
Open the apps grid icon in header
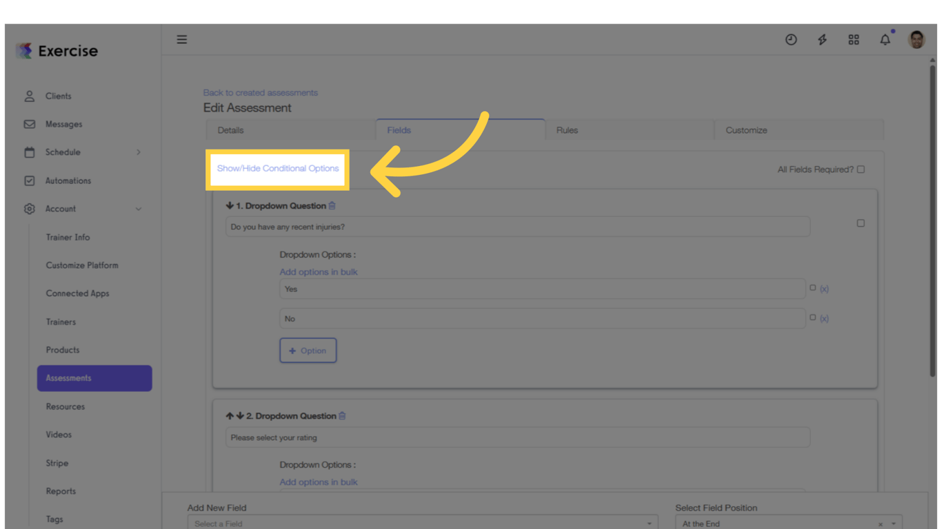(854, 39)
